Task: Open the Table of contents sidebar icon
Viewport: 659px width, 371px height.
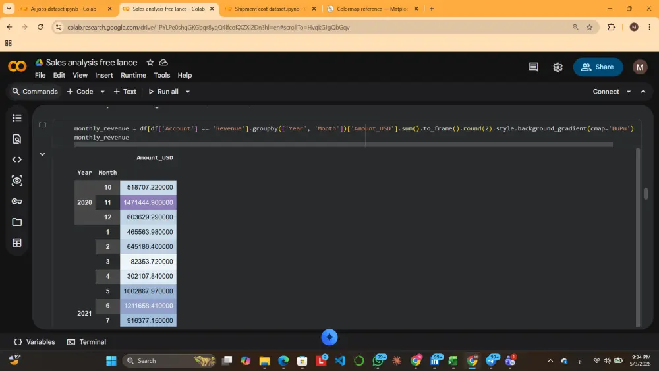Action: point(17,118)
